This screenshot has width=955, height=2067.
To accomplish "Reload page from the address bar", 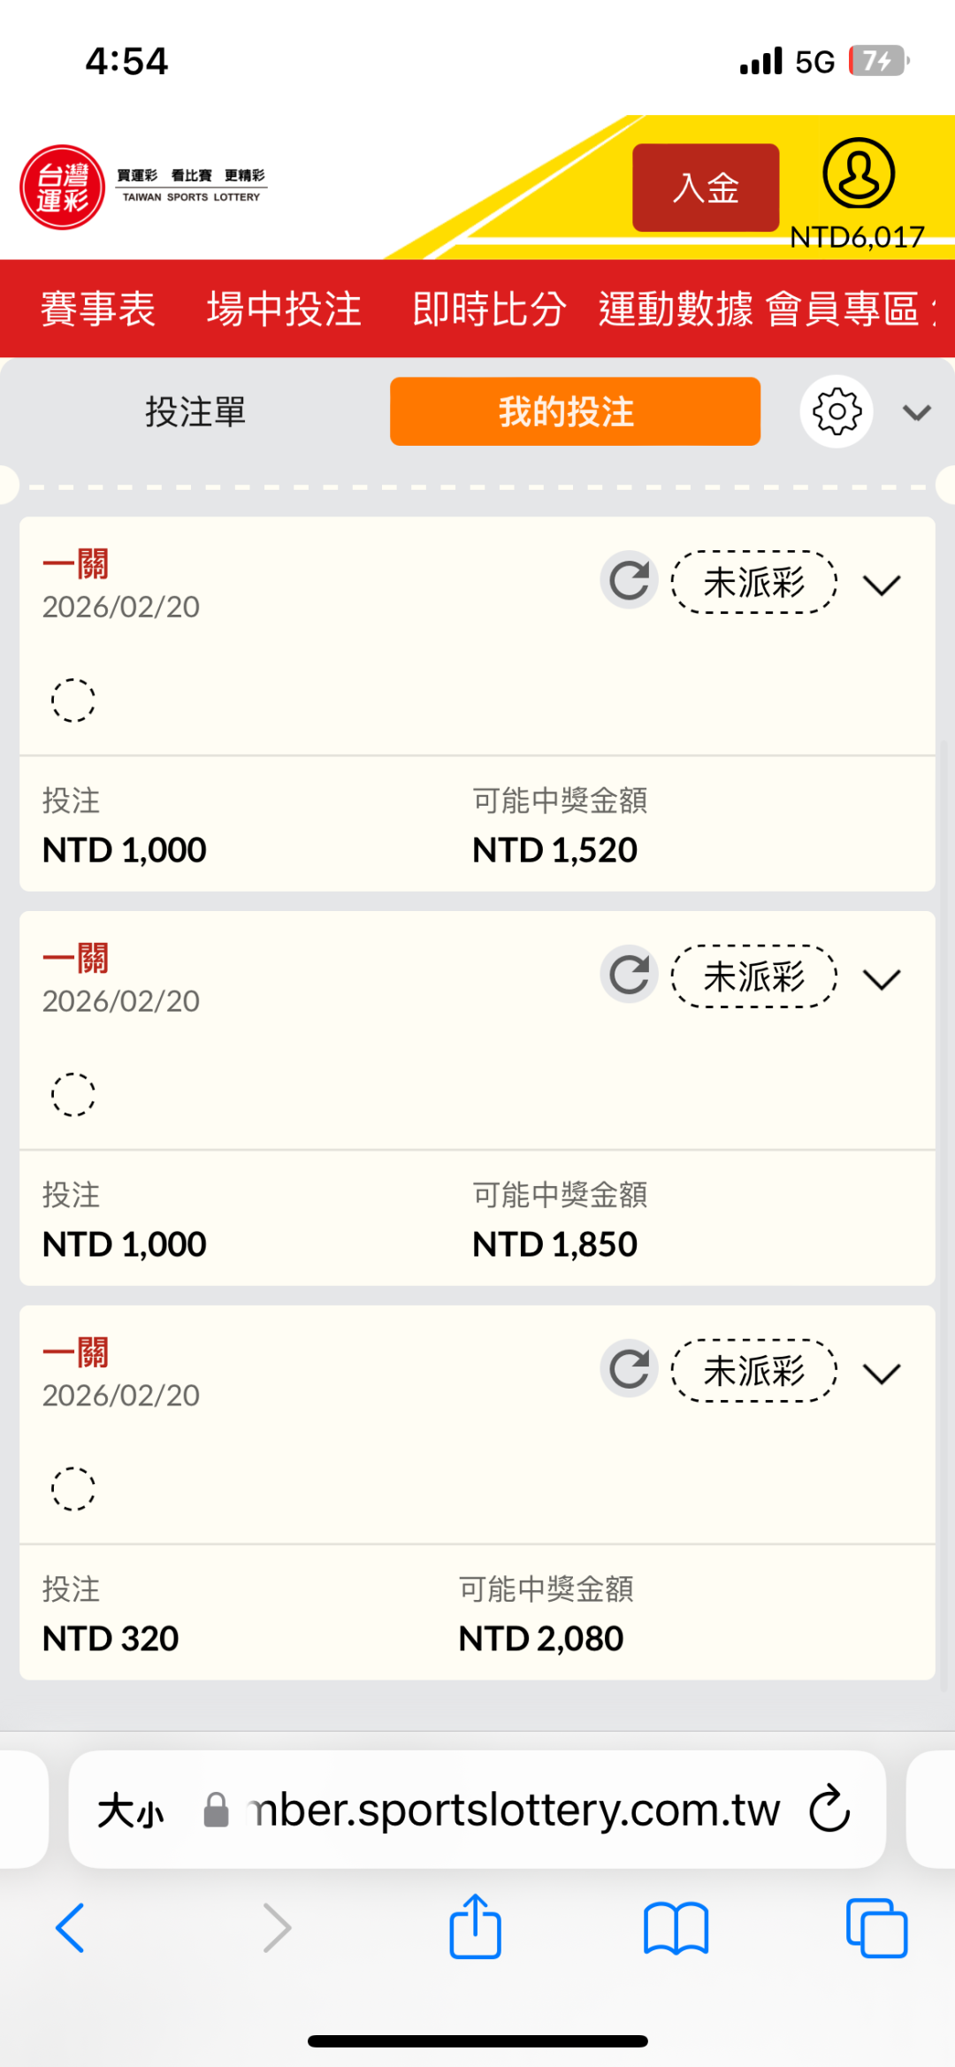I will pyautogui.click(x=829, y=1809).
